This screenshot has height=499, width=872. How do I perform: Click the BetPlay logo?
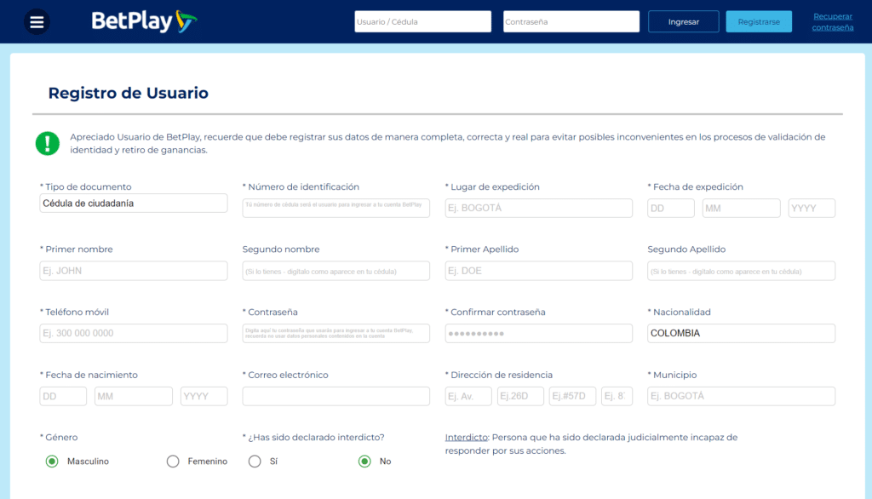click(x=144, y=21)
